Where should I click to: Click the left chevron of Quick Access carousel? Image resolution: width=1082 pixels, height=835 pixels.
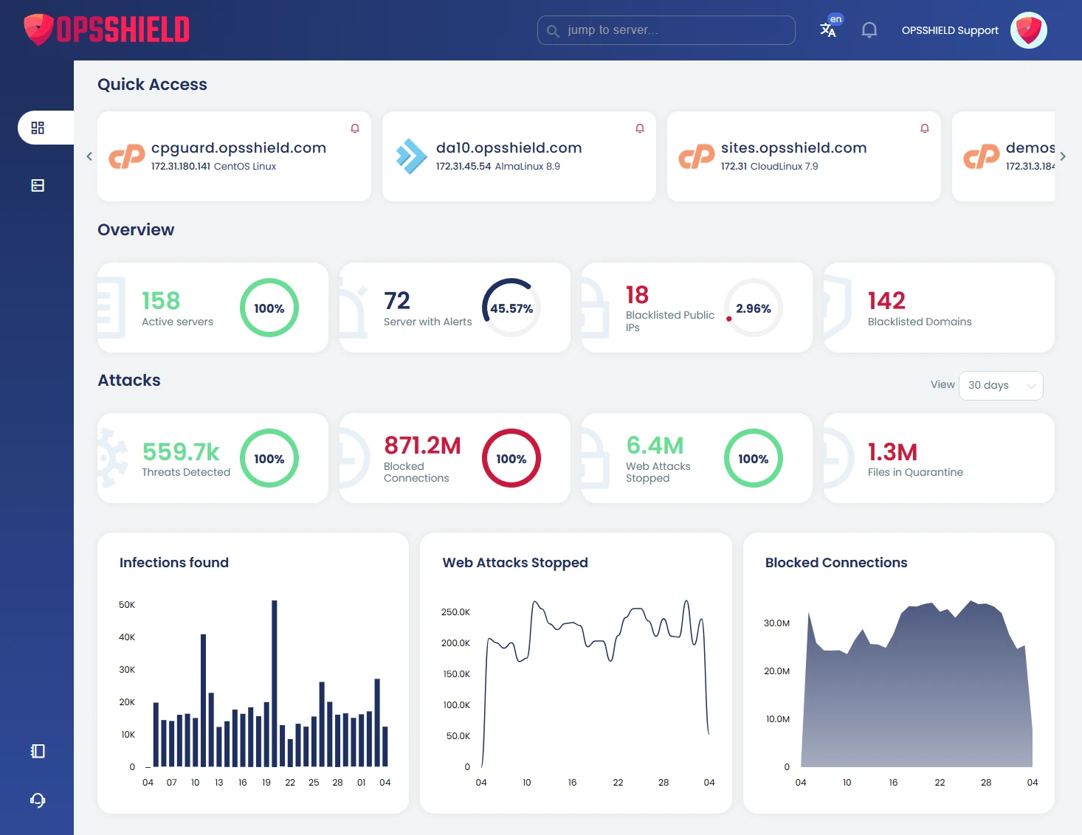(x=89, y=156)
